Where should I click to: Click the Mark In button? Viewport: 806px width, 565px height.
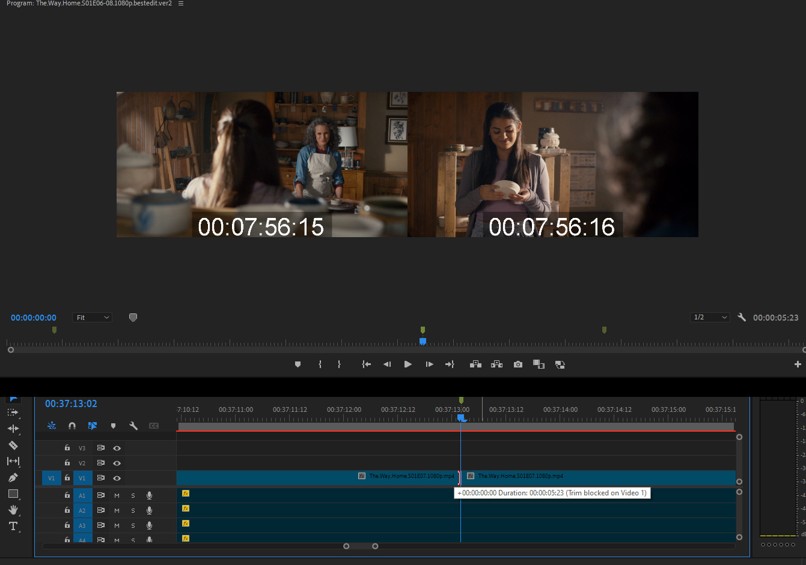(320, 364)
